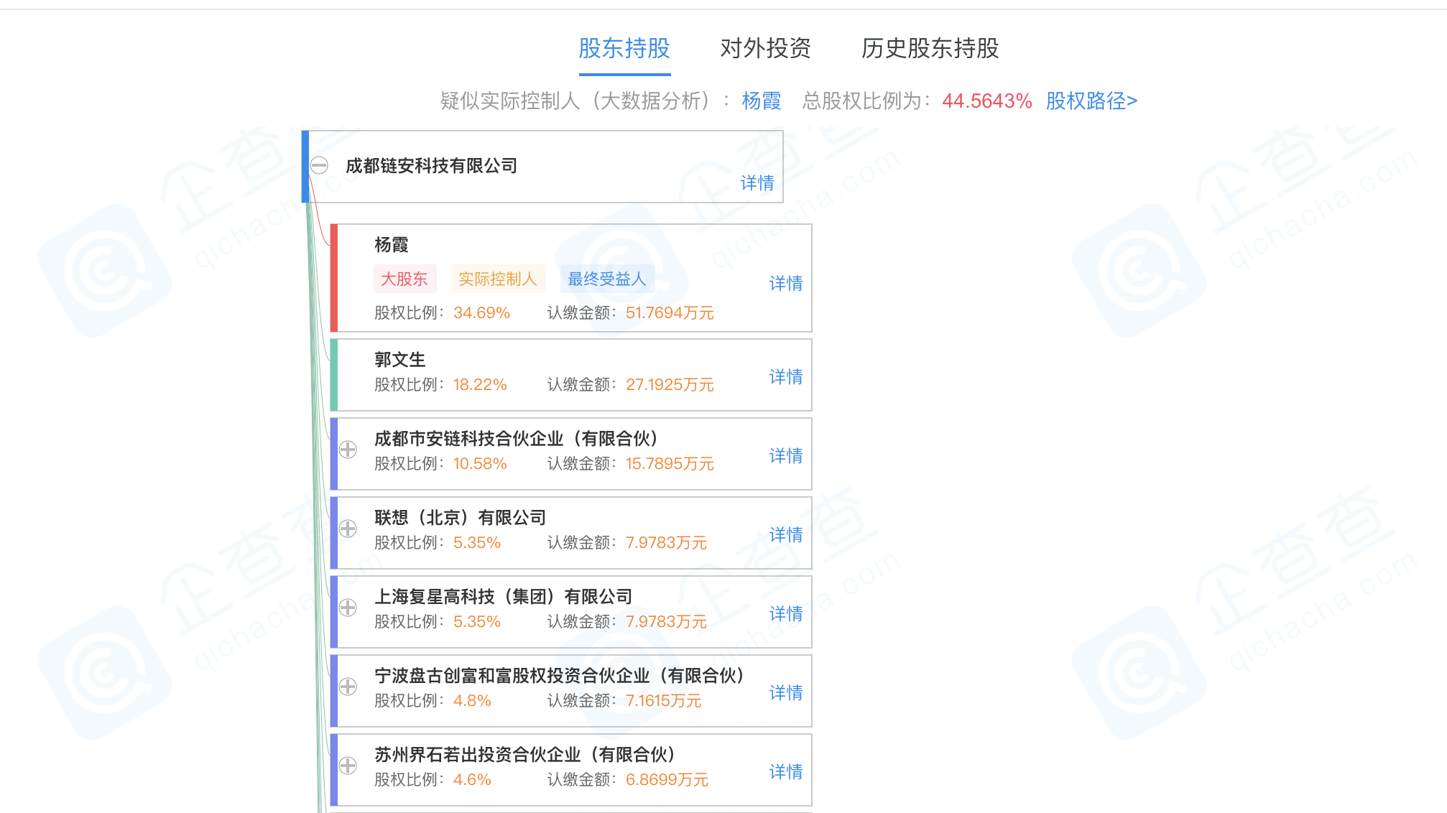Expand 苏州界石若出投资合伙企业 node
This screenshot has height=813, width=1447.
click(x=348, y=766)
